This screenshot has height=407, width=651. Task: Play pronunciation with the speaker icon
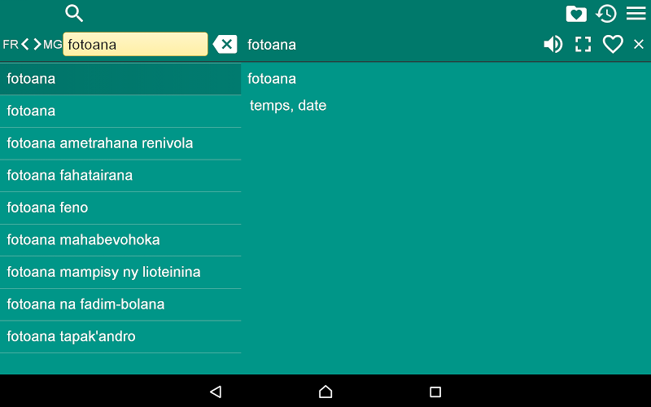click(x=553, y=44)
